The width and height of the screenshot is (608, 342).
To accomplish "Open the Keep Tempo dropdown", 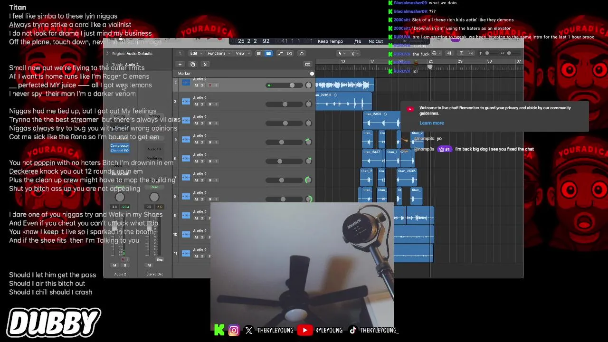I will [330, 41].
